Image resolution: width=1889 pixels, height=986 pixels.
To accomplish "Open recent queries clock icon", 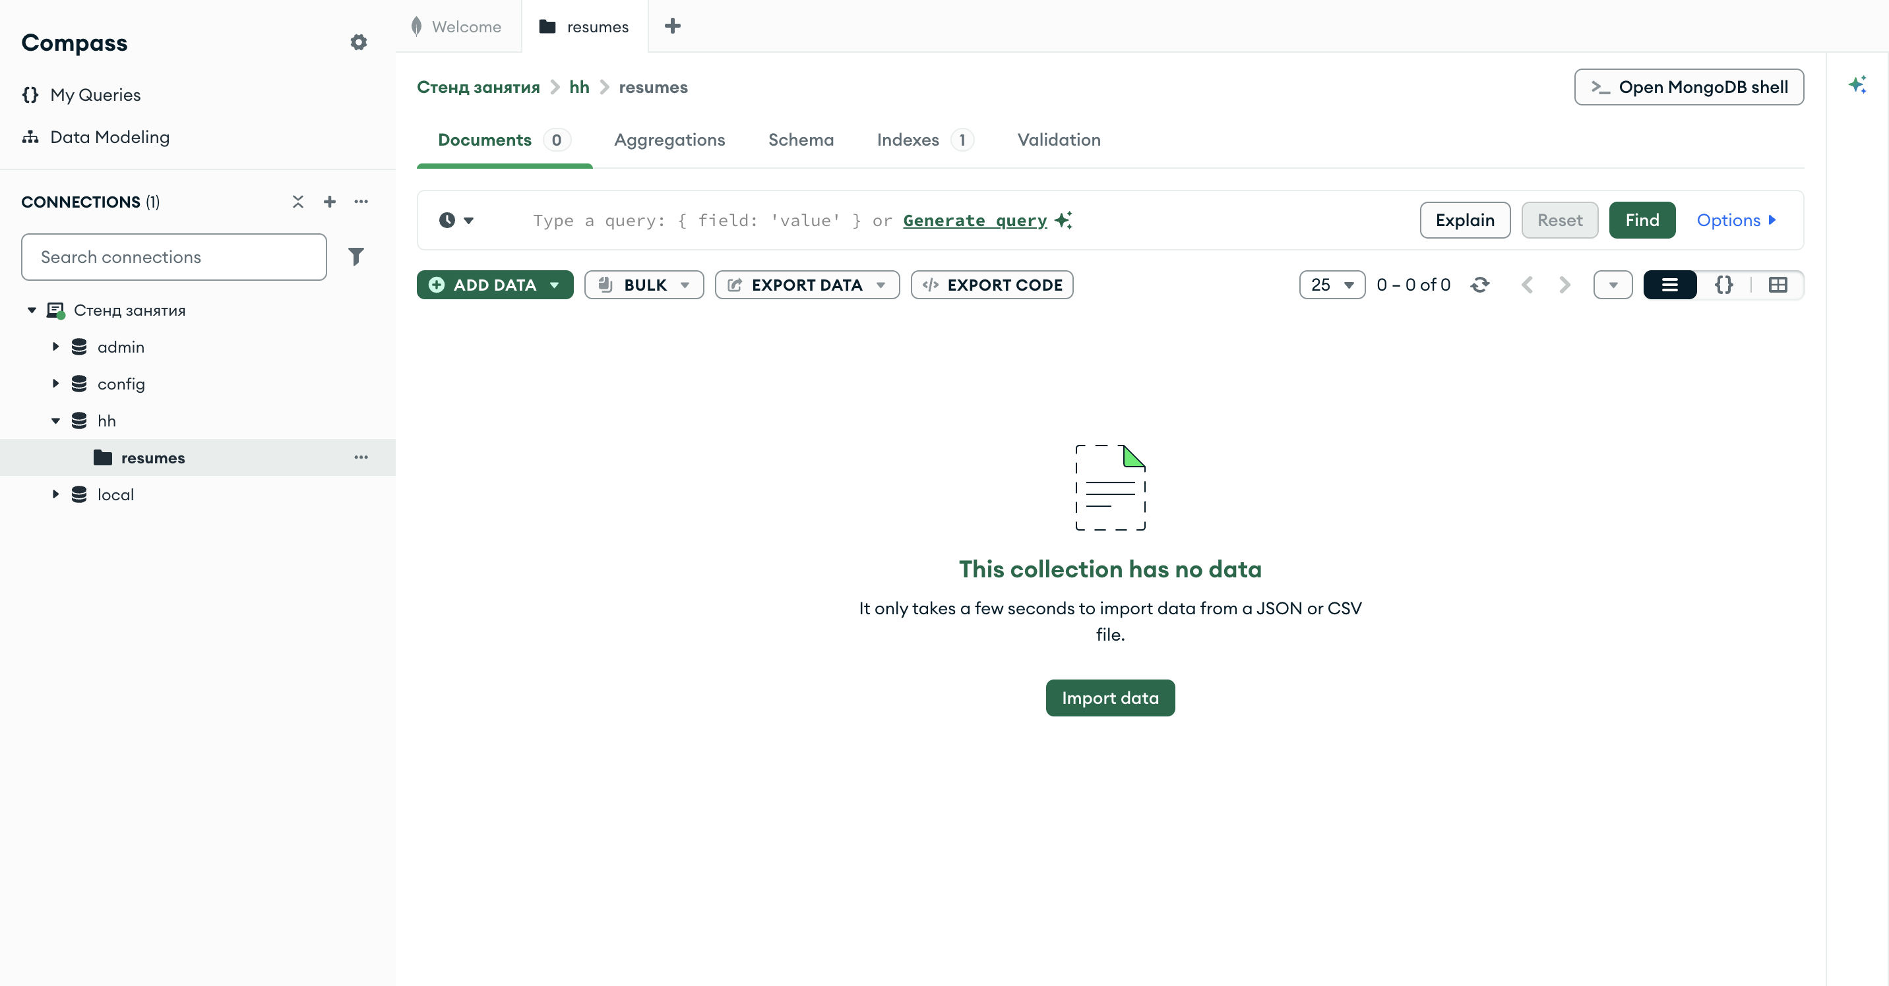I will 456,219.
